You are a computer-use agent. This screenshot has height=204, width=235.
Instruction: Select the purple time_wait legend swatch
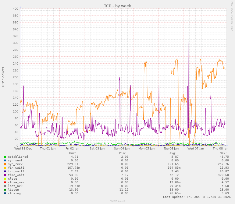tap(5, 175)
